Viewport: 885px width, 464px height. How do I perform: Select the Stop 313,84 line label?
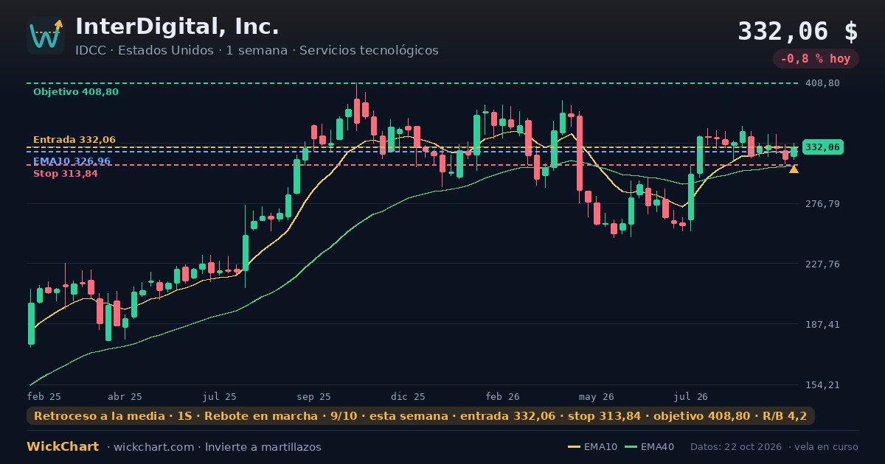pos(66,174)
